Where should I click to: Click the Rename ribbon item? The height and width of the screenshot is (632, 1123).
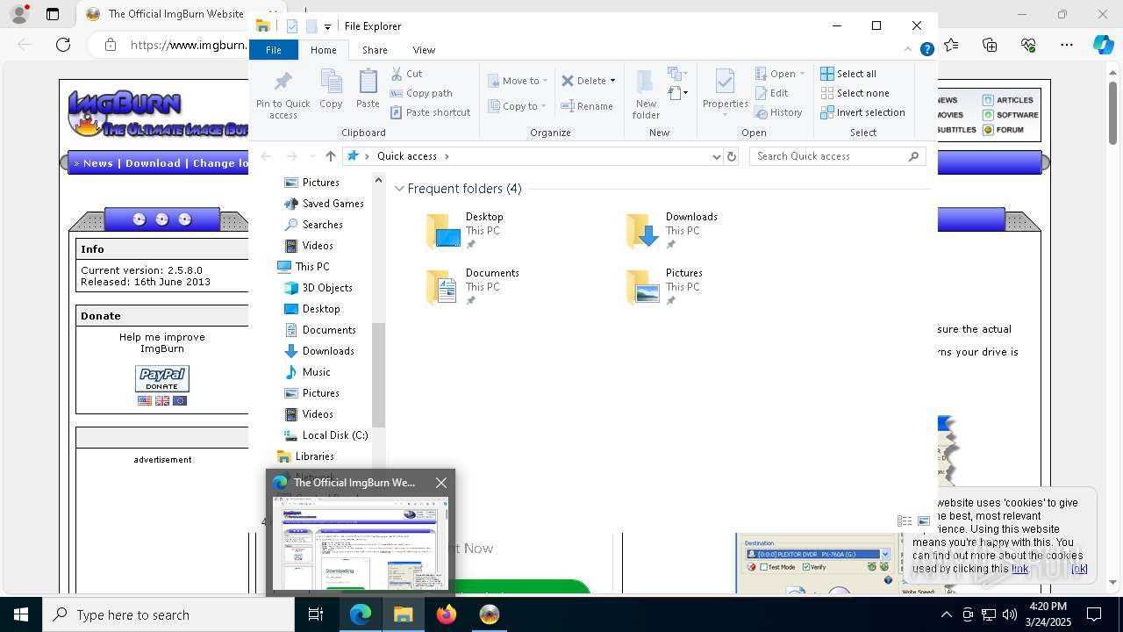(x=587, y=106)
